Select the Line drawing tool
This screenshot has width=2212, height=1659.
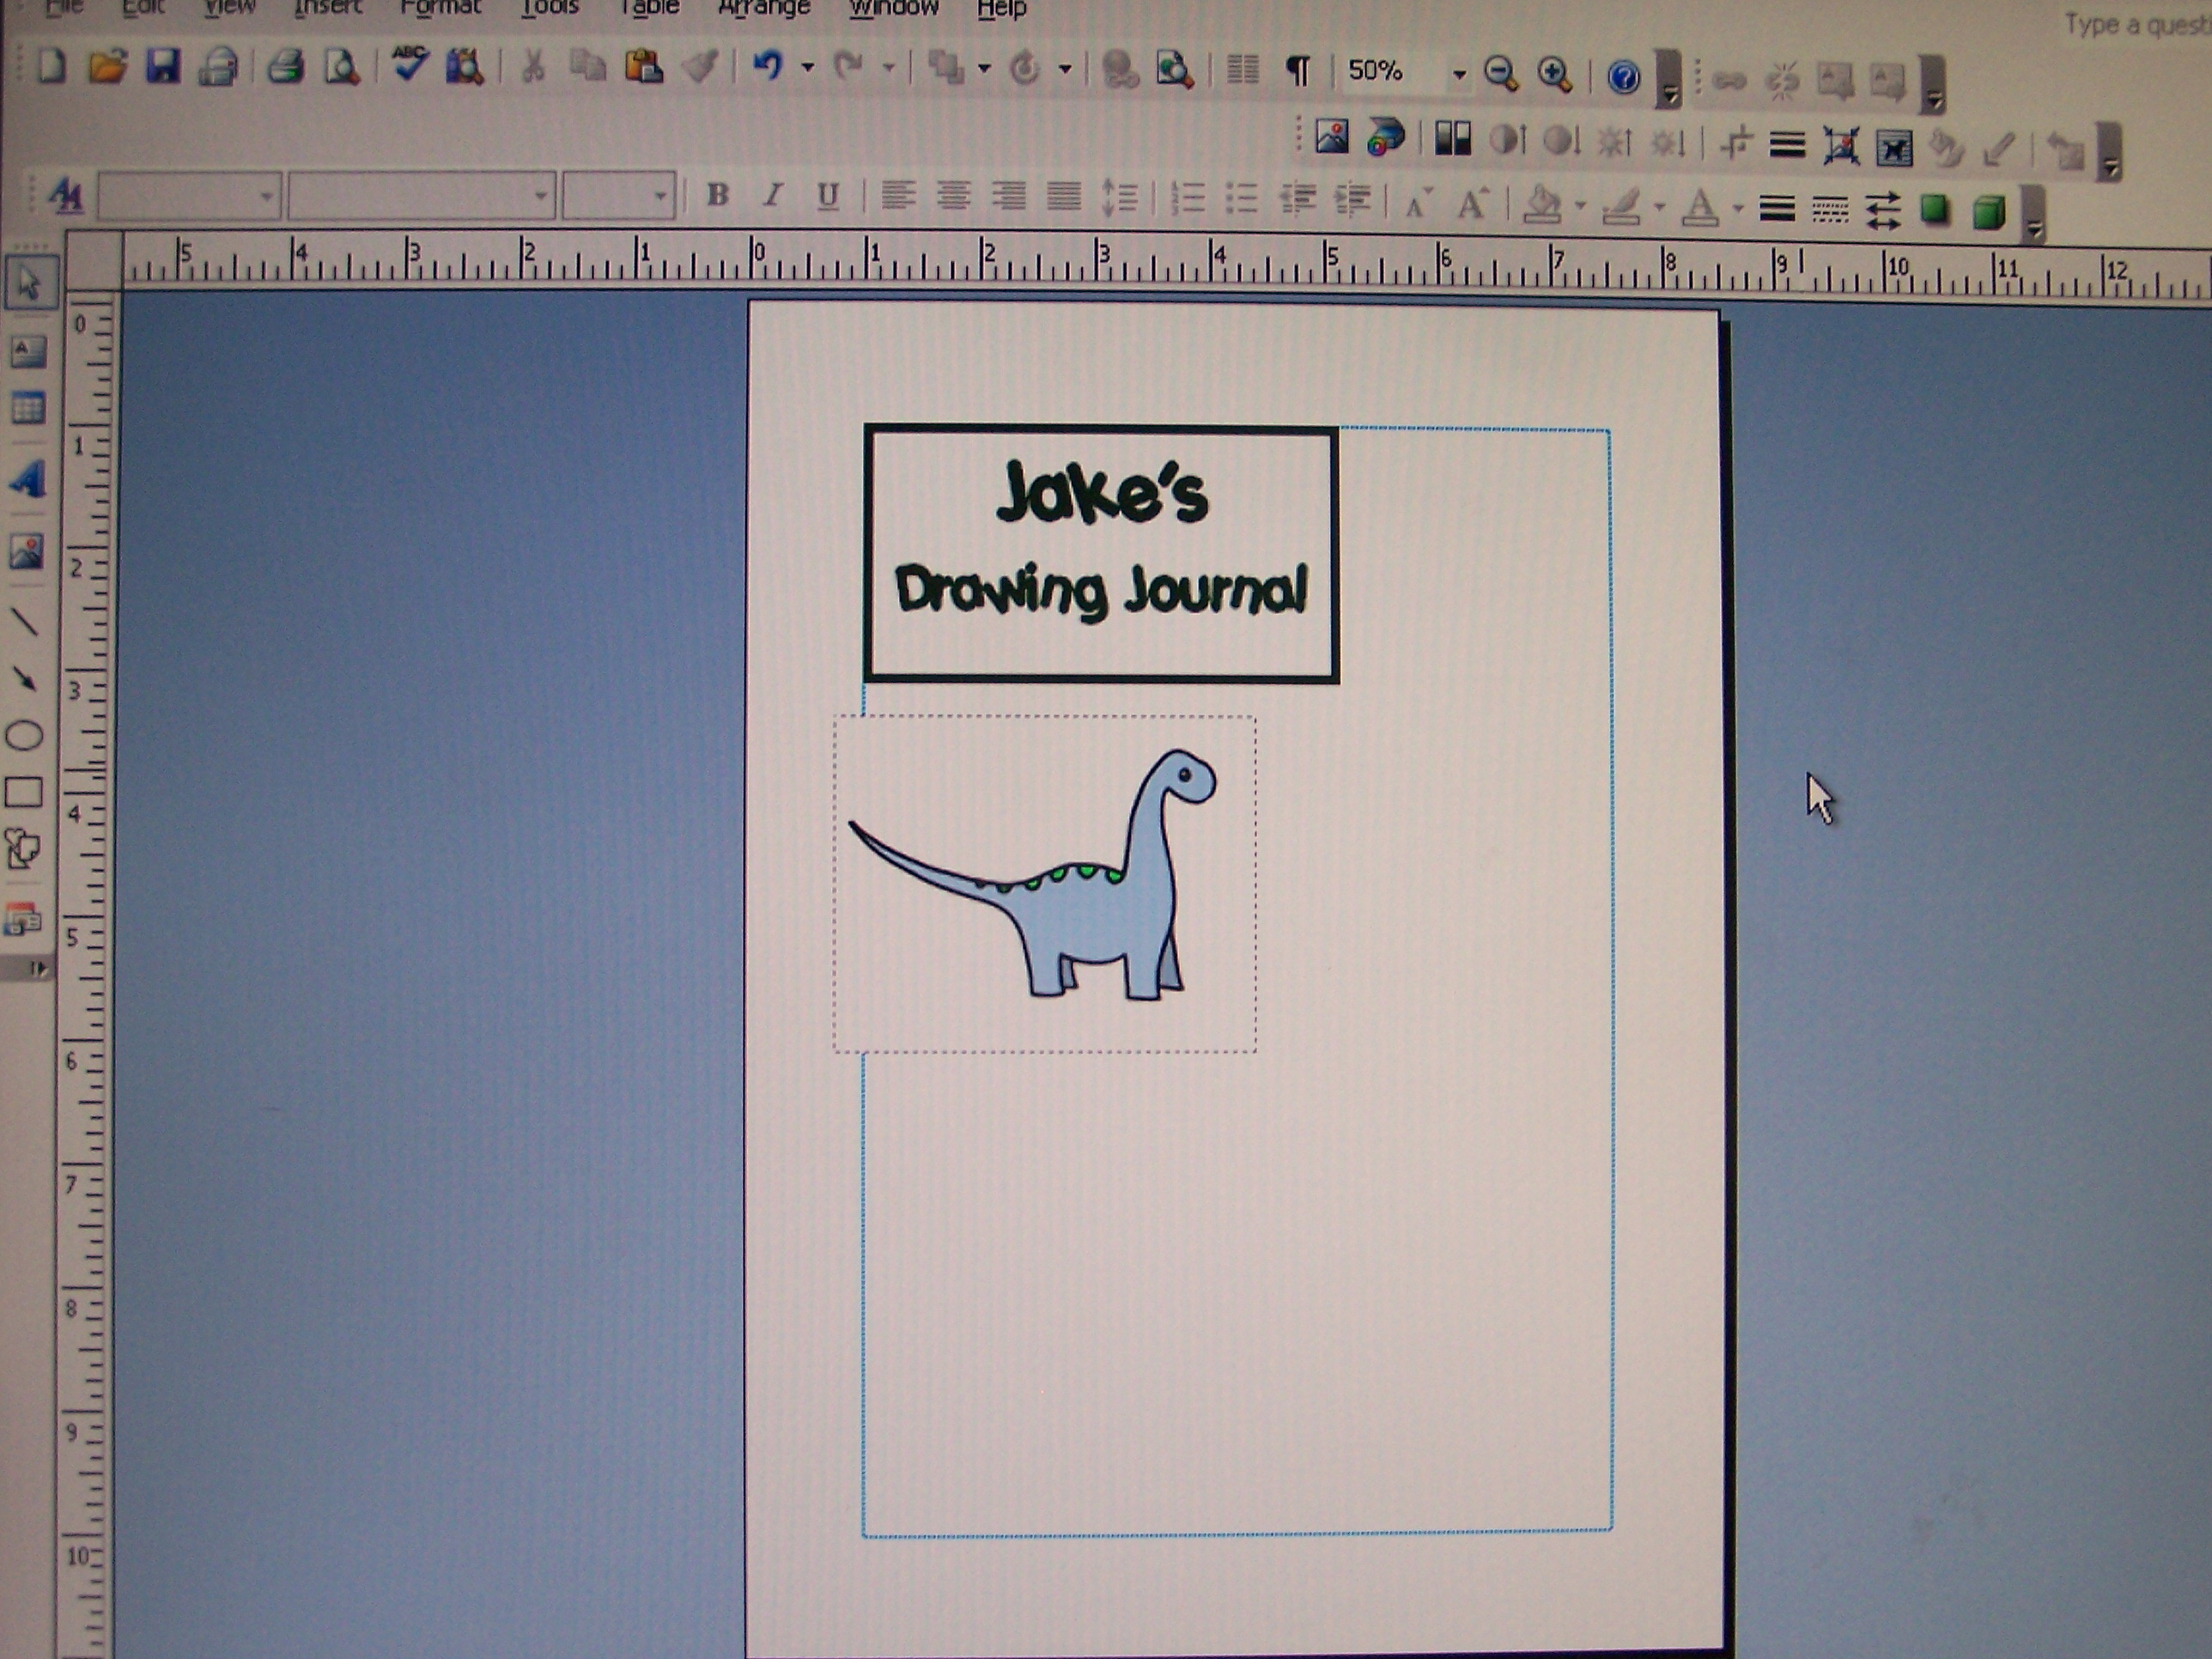(25, 622)
